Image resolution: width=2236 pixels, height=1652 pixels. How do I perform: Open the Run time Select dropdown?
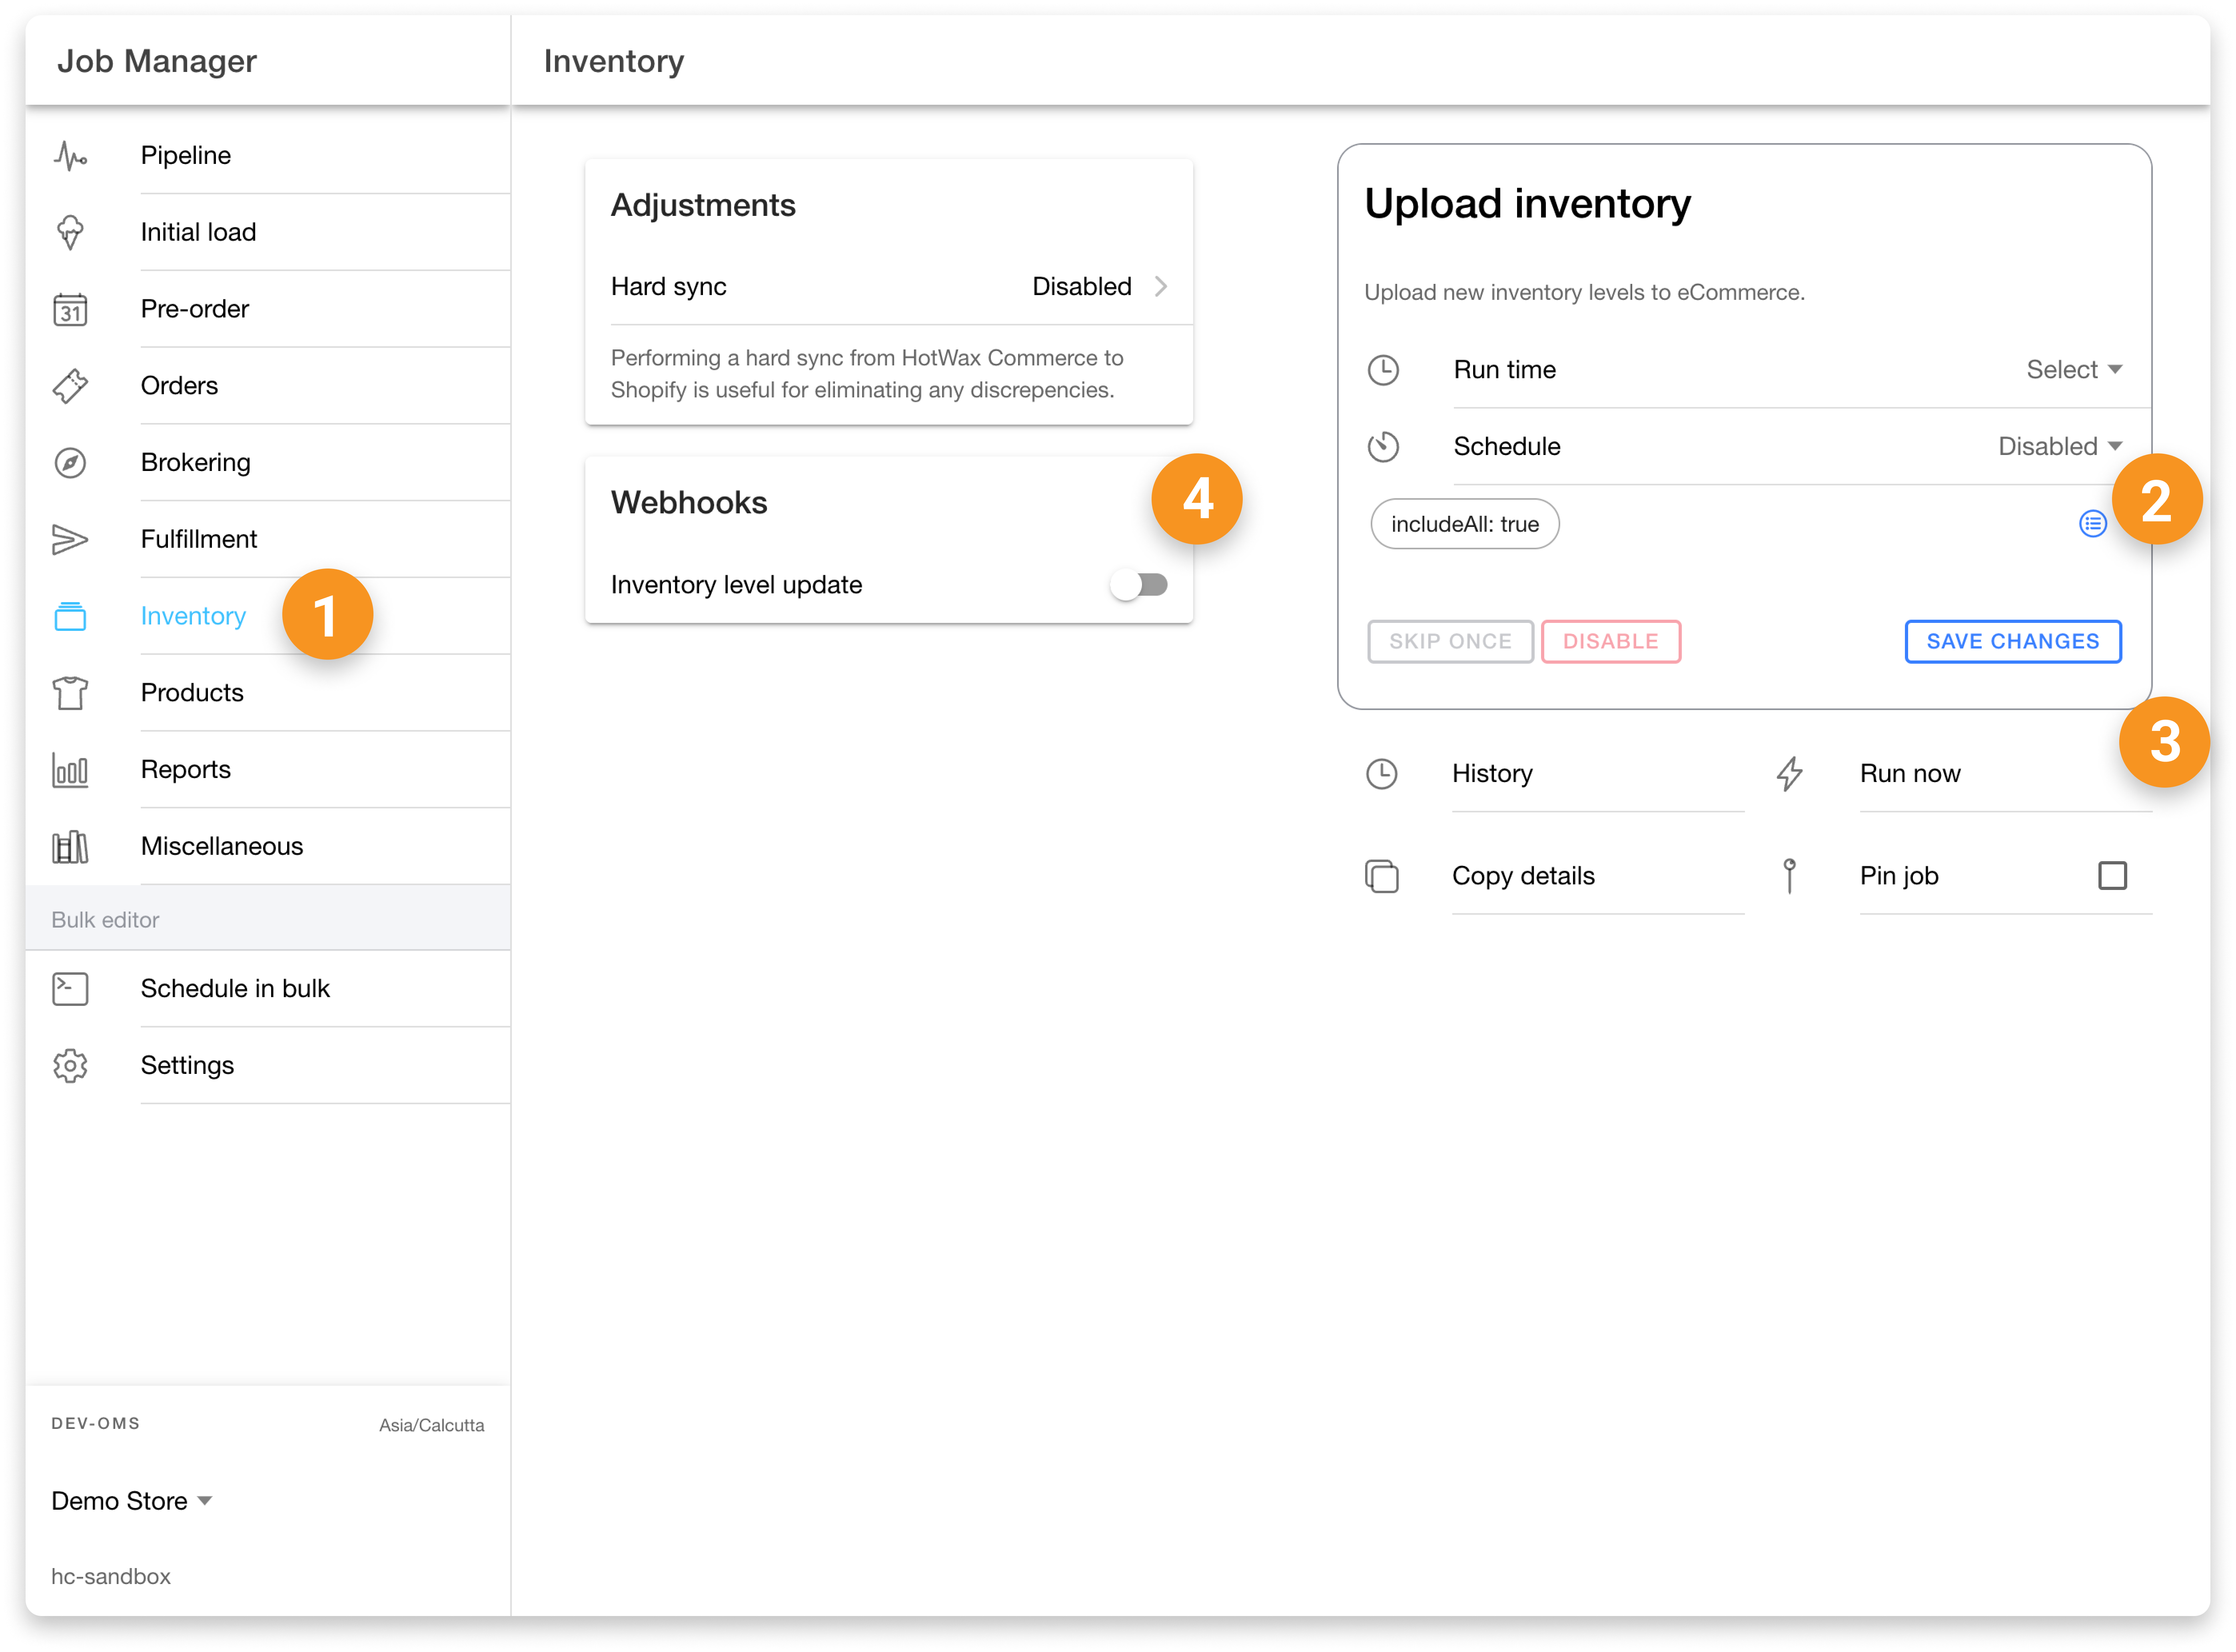2073,370
